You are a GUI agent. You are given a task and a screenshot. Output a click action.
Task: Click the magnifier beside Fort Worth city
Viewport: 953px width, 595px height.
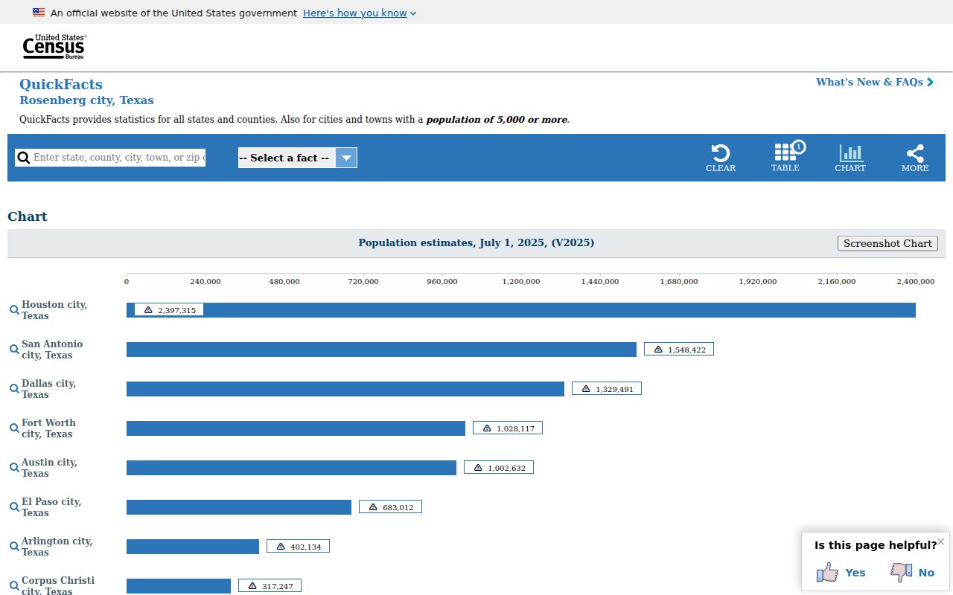(14, 428)
